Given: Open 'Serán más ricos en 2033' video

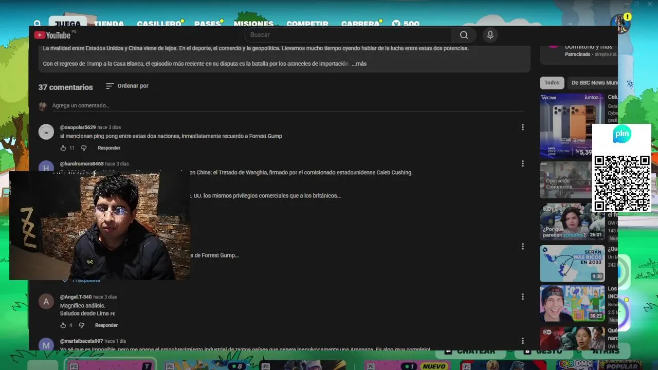Looking at the screenshot, I should coord(572,263).
